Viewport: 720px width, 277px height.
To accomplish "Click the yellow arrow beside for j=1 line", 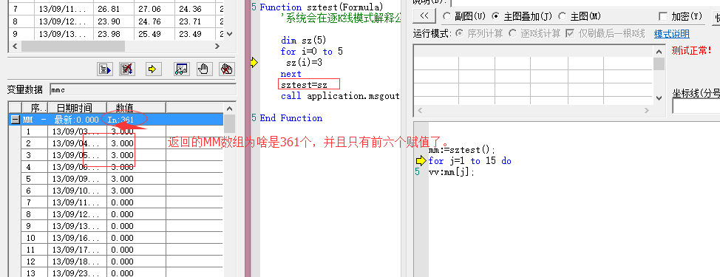I will (x=421, y=160).
